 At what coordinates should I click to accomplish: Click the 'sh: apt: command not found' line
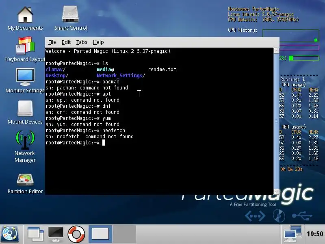click(82, 100)
